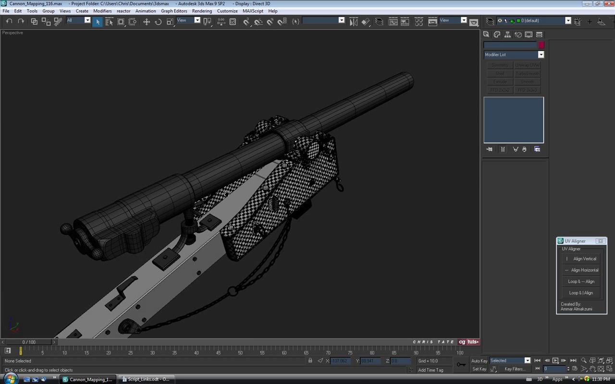Toggle Selection Lock padlock

point(310,360)
